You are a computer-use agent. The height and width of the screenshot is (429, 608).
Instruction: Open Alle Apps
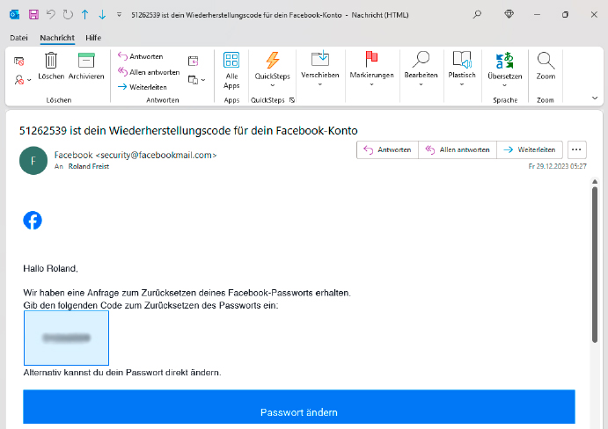click(x=231, y=70)
